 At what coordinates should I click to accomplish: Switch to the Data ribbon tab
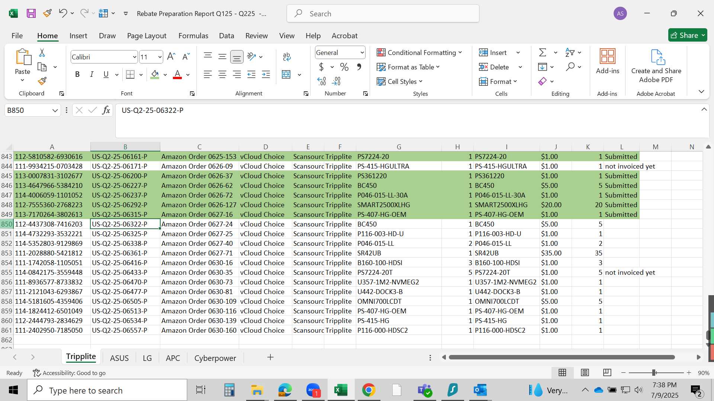pyautogui.click(x=226, y=36)
